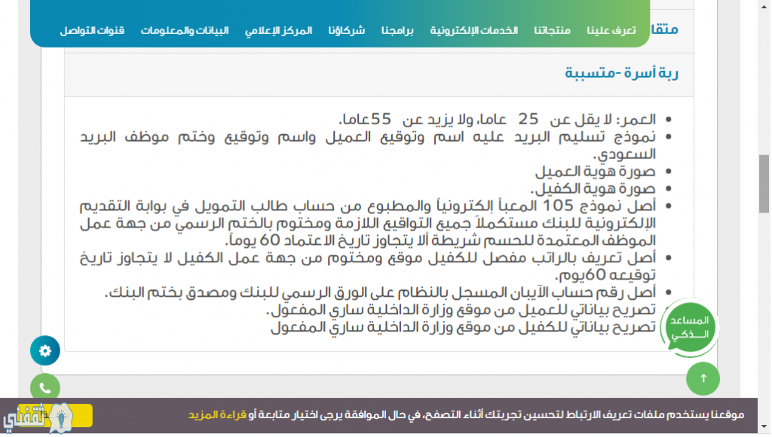Viewport: 772px width, 437px height.
Task: Click the line about أصل تعريف بالراتب
Action: [x=368, y=267]
